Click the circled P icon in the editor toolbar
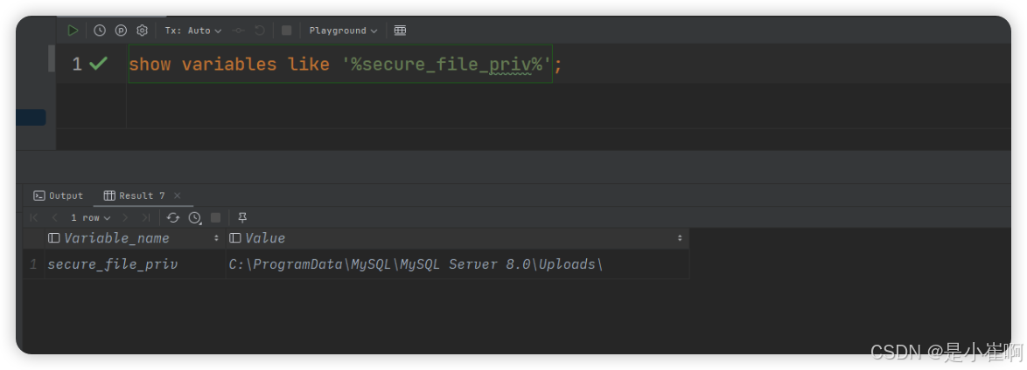1027x370 pixels. [x=122, y=30]
